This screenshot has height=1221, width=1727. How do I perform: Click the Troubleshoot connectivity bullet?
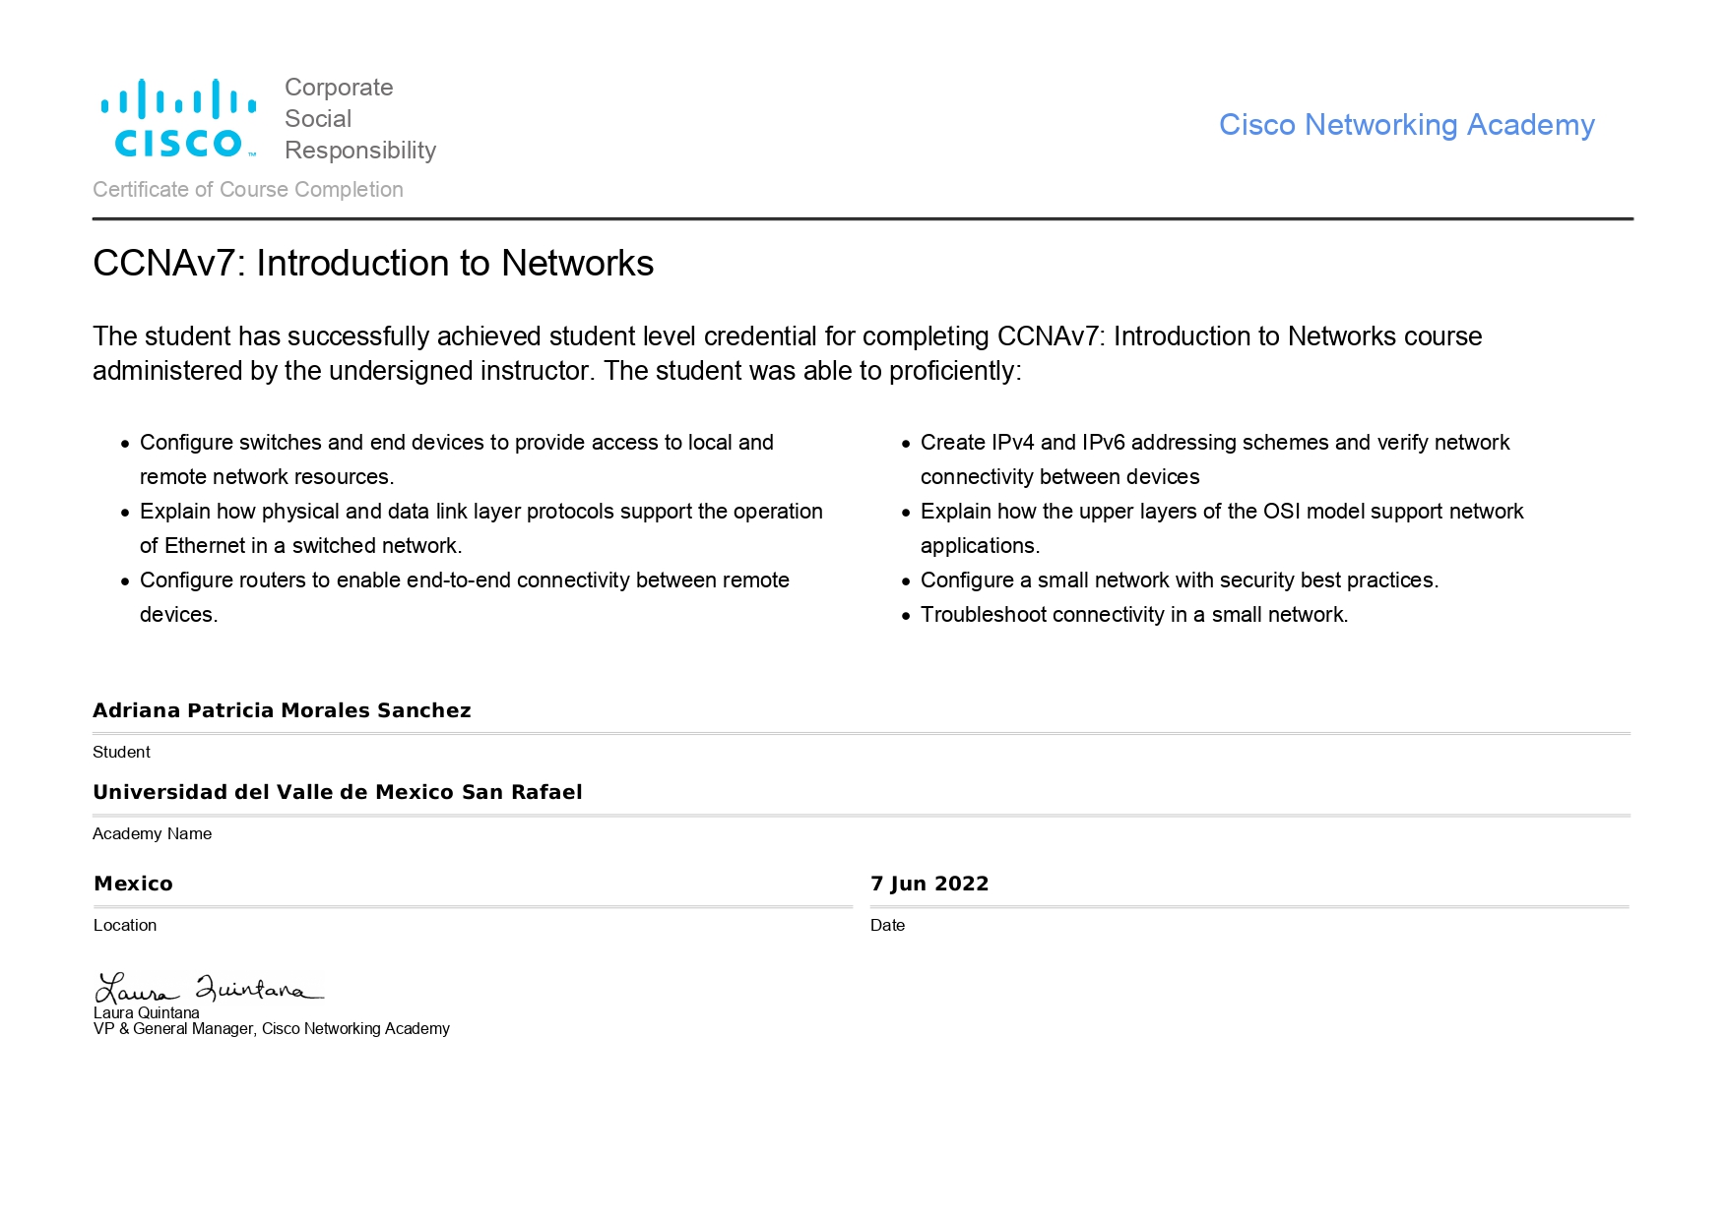[x=1133, y=615]
